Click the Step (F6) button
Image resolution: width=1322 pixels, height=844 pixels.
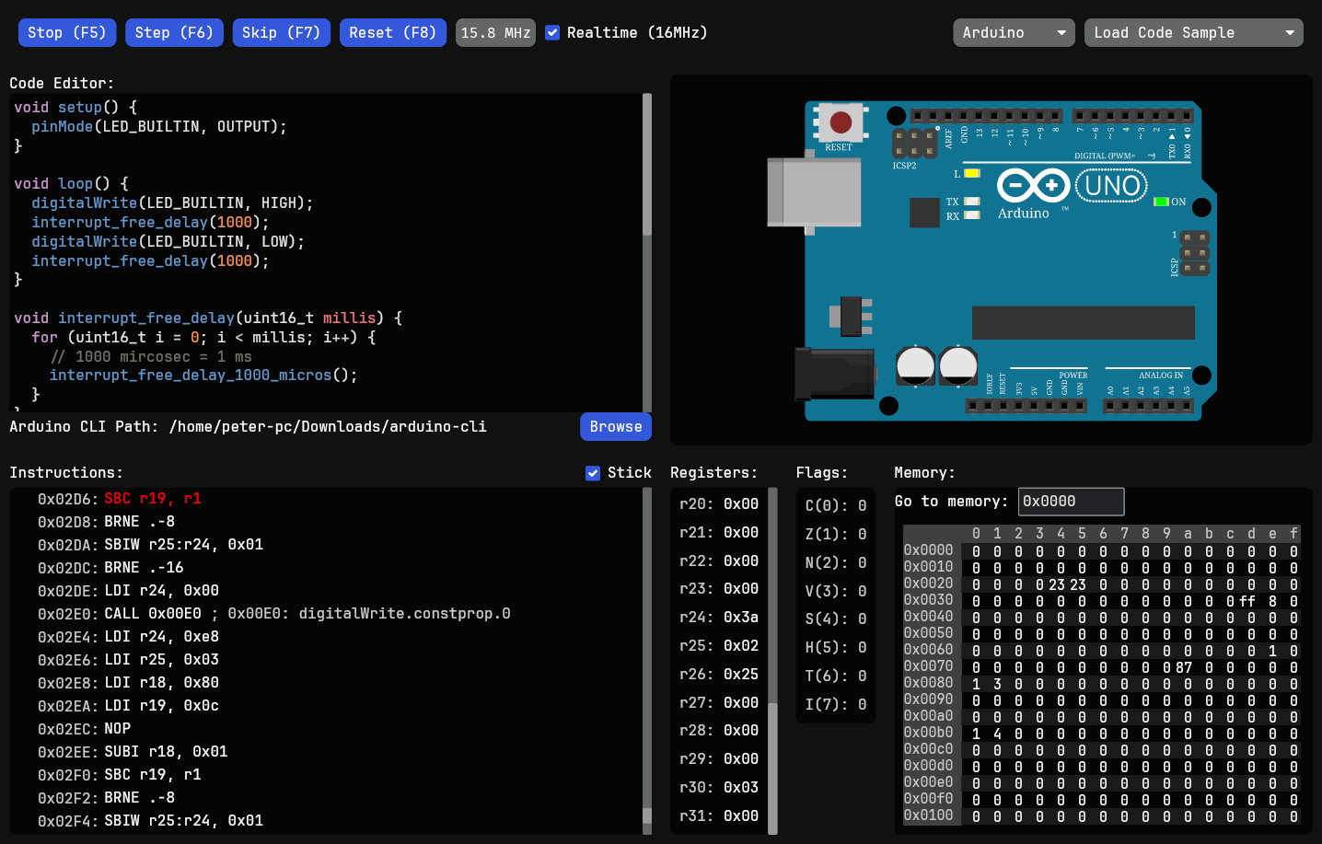pyautogui.click(x=174, y=32)
